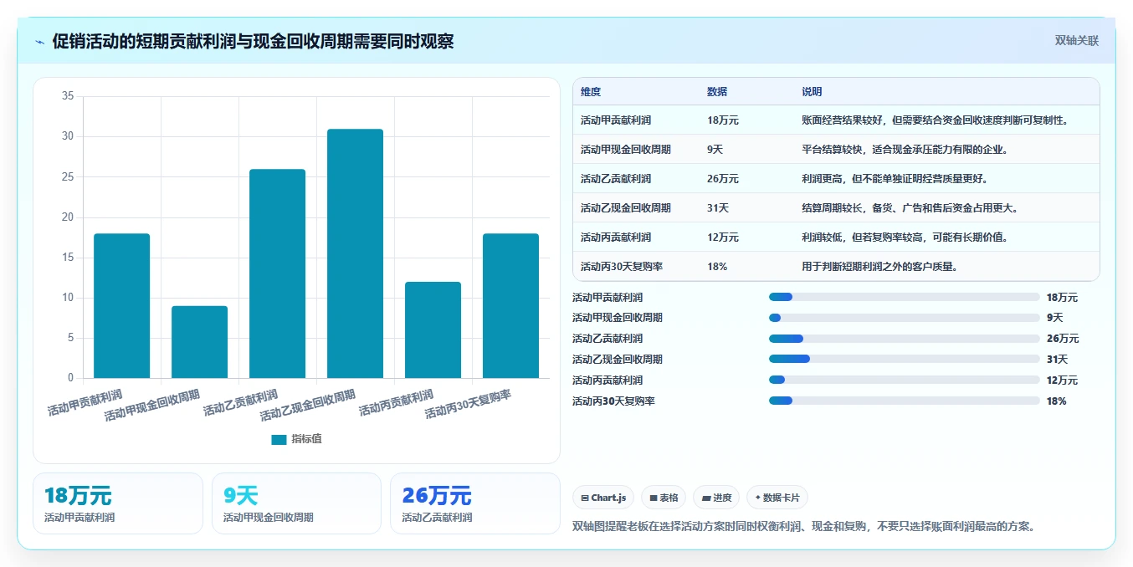Click the 维度 column header
The width and height of the screenshot is (1133, 567).
point(591,92)
